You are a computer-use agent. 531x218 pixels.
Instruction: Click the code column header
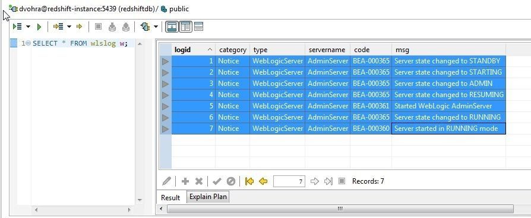(371, 50)
